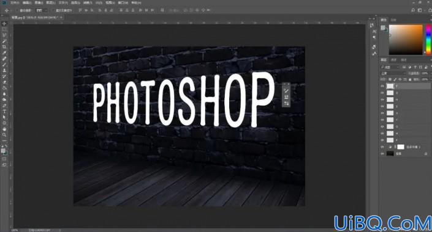Viewport: 432px width, 232px height.
Task: Click lock all icon in Layers panel
Action: coord(410,79)
